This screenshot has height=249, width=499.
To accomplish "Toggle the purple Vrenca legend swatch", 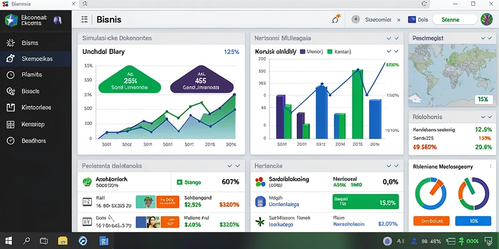I will pos(302,52).
